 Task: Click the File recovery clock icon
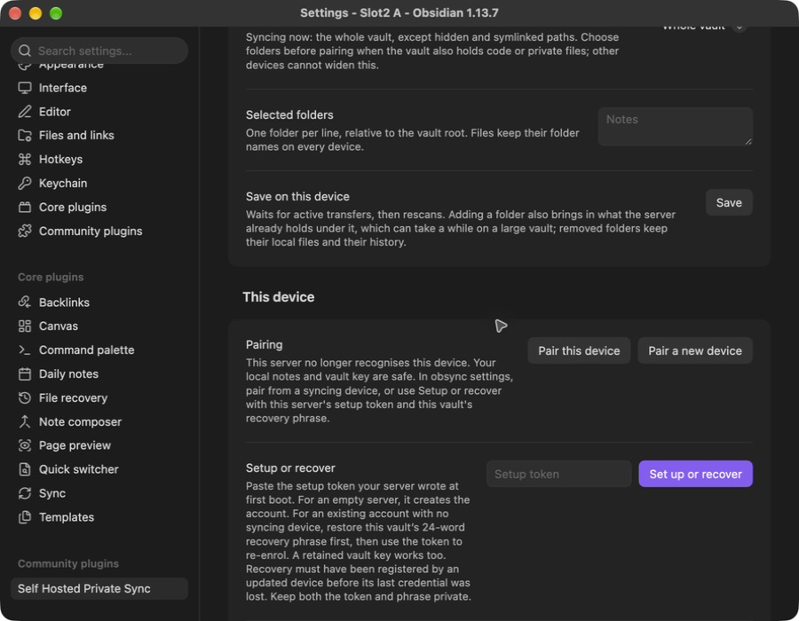(x=25, y=398)
